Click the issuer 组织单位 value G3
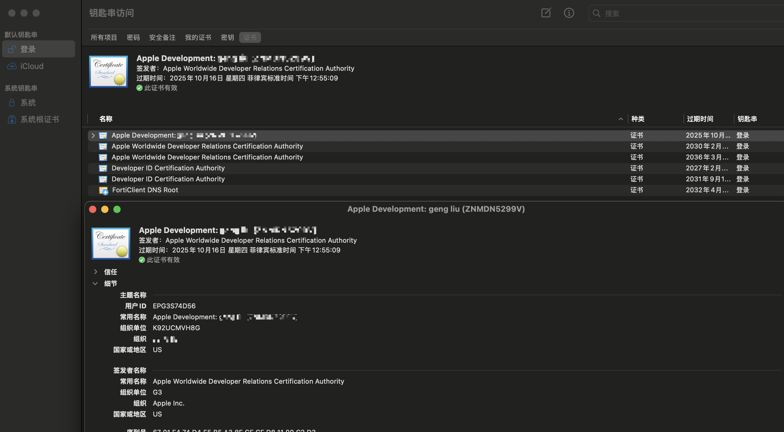The height and width of the screenshot is (432, 784). 157,392
